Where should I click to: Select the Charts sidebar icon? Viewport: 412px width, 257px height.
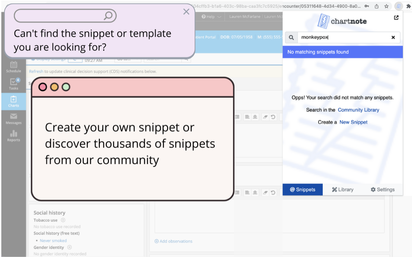pyautogui.click(x=13, y=101)
